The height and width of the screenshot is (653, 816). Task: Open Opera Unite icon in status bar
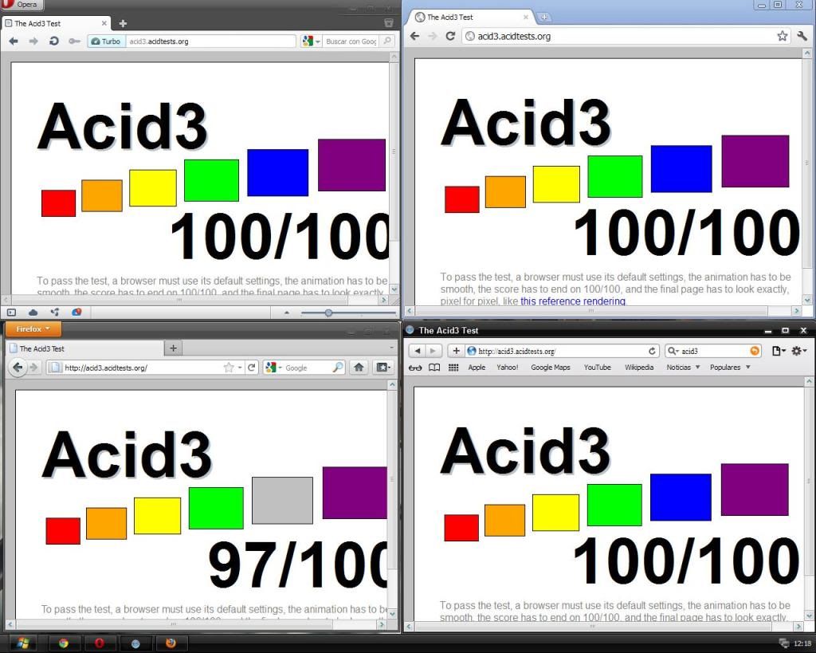[55, 313]
